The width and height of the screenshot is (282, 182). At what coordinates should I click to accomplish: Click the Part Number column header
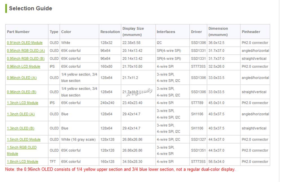(18, 32)
